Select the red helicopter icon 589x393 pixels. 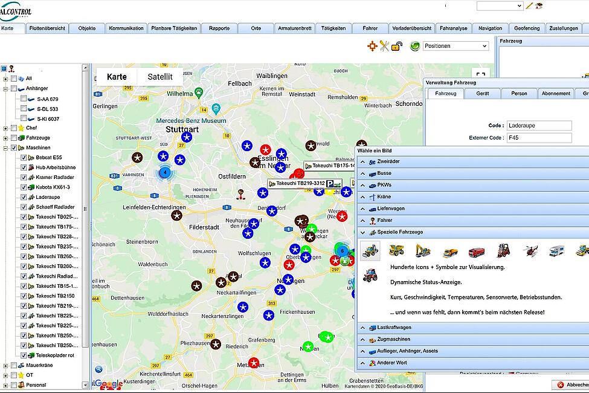pos(530,251)
